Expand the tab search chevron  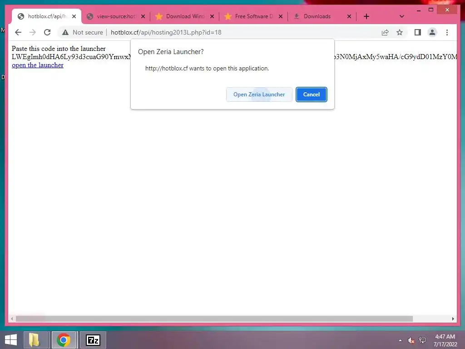[402, 16]
